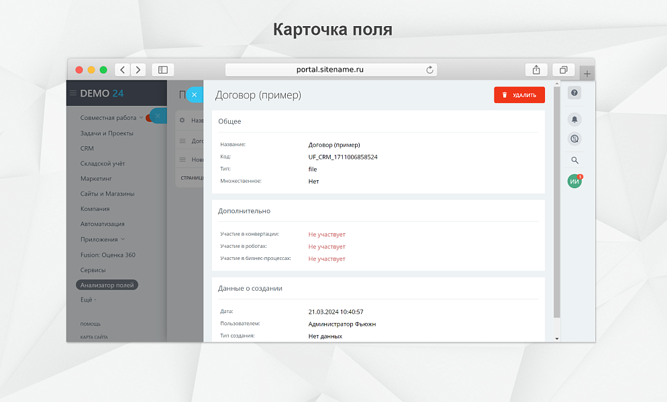Click the share icon in browser toolbar
This screenshot has width=667, height=402.
[x=535, y=69]
